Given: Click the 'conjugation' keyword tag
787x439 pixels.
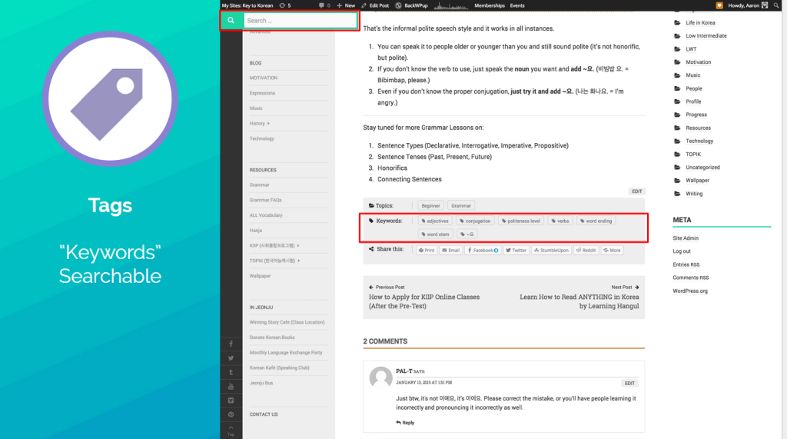Looking at the screenshot, I should (475, 221).
